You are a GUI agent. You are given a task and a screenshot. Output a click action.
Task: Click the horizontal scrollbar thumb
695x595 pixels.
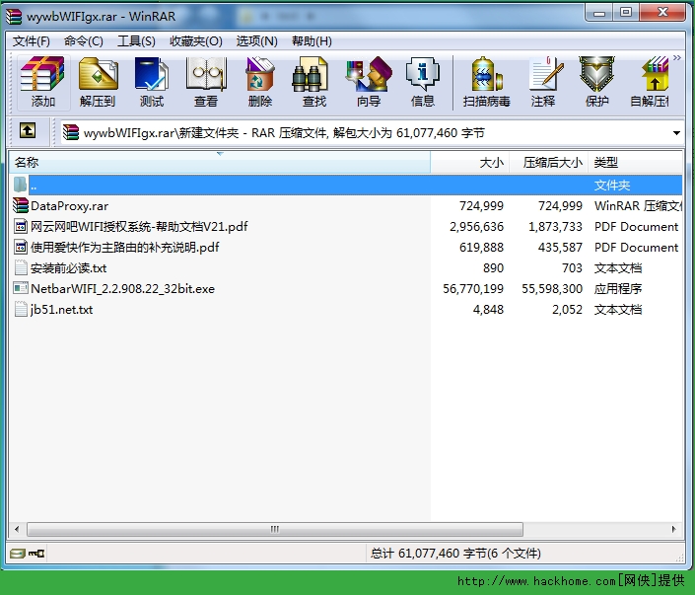pyautogui.click(x=275, y=529)
